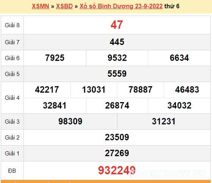Click the ĐB row label
The width and height of the screenshot is (212, 183).
12,171
